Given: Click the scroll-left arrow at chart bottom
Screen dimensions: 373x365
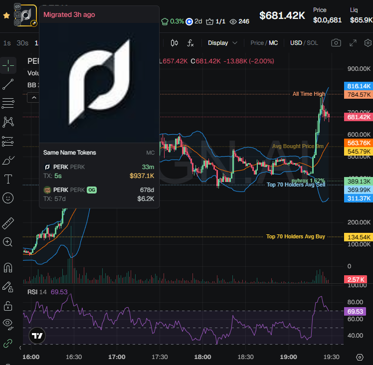Looking at the screenshot, I should [x=20, y=348].
